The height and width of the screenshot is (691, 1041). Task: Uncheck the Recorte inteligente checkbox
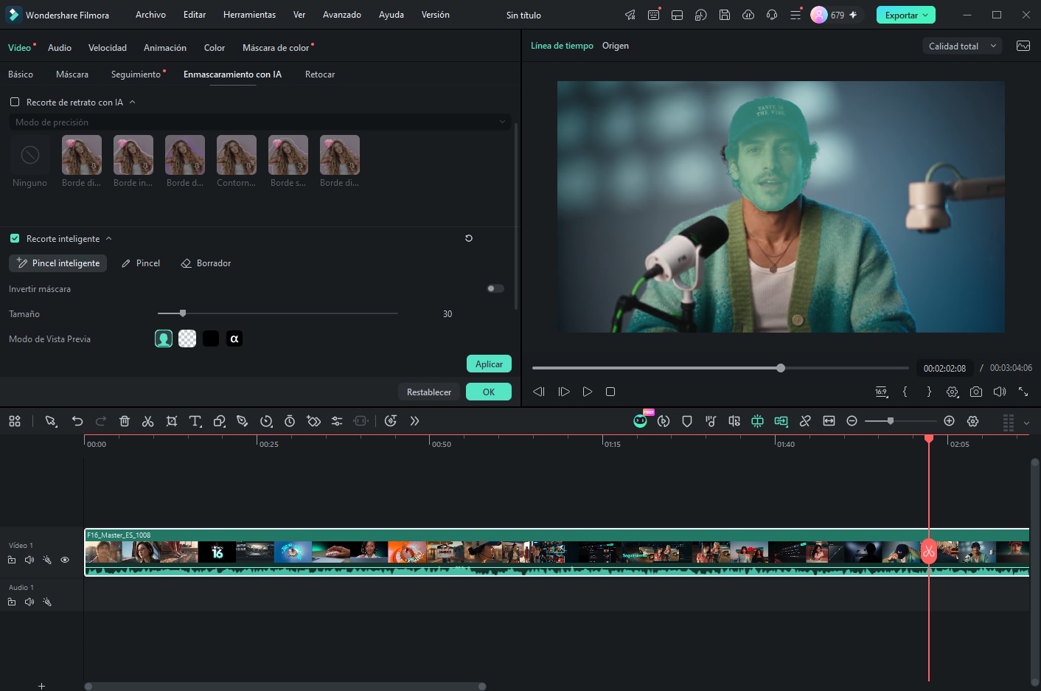pyautogui.click(x=15, y=238)
